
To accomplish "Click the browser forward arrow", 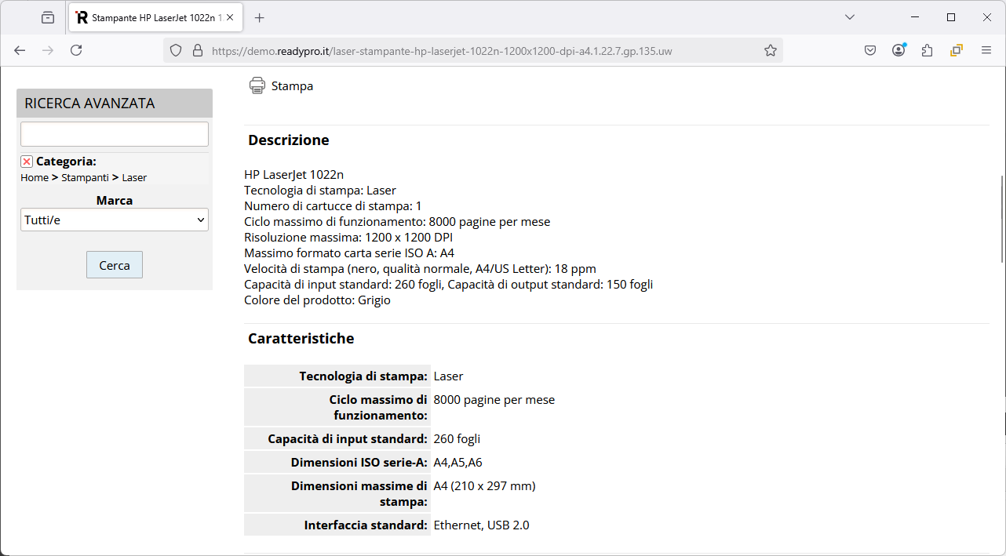I will [48, 50].
